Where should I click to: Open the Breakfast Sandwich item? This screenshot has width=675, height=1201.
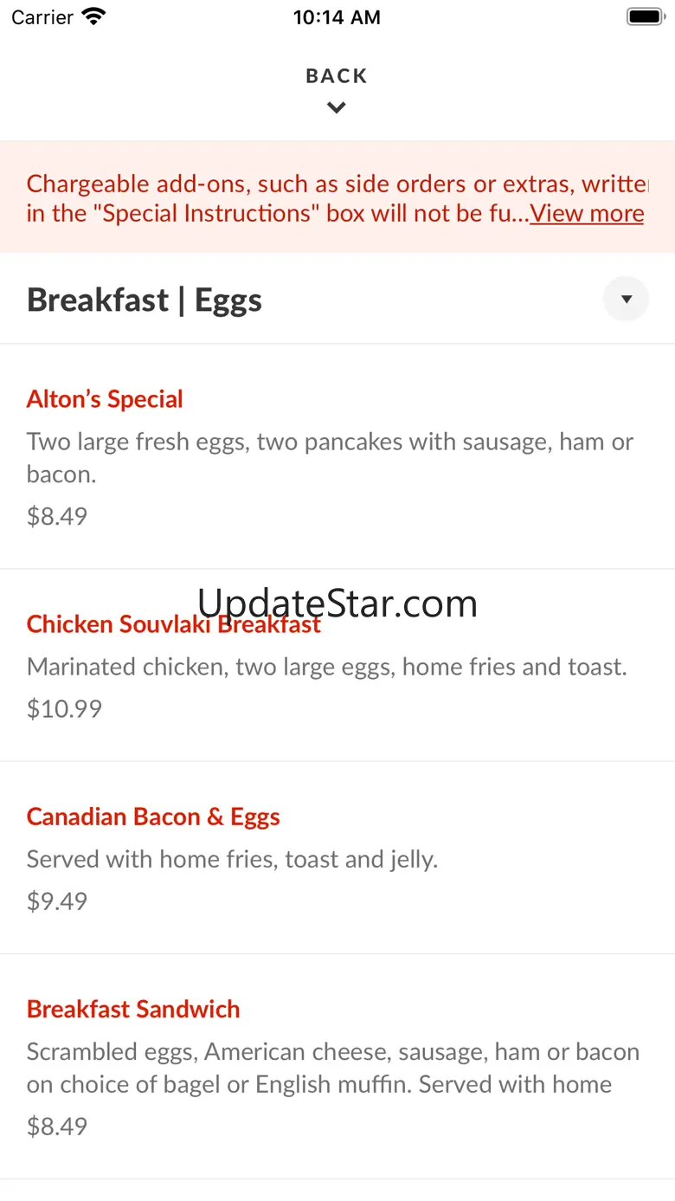tap(133, 1009)
